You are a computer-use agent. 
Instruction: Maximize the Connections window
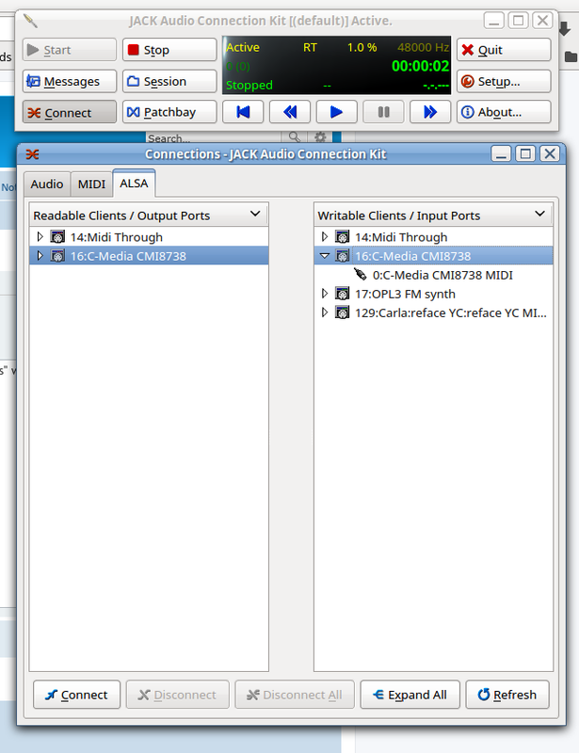pyautogui.click(x=525, y=153)
